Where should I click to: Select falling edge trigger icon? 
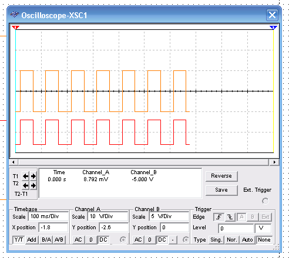point(230,217)
